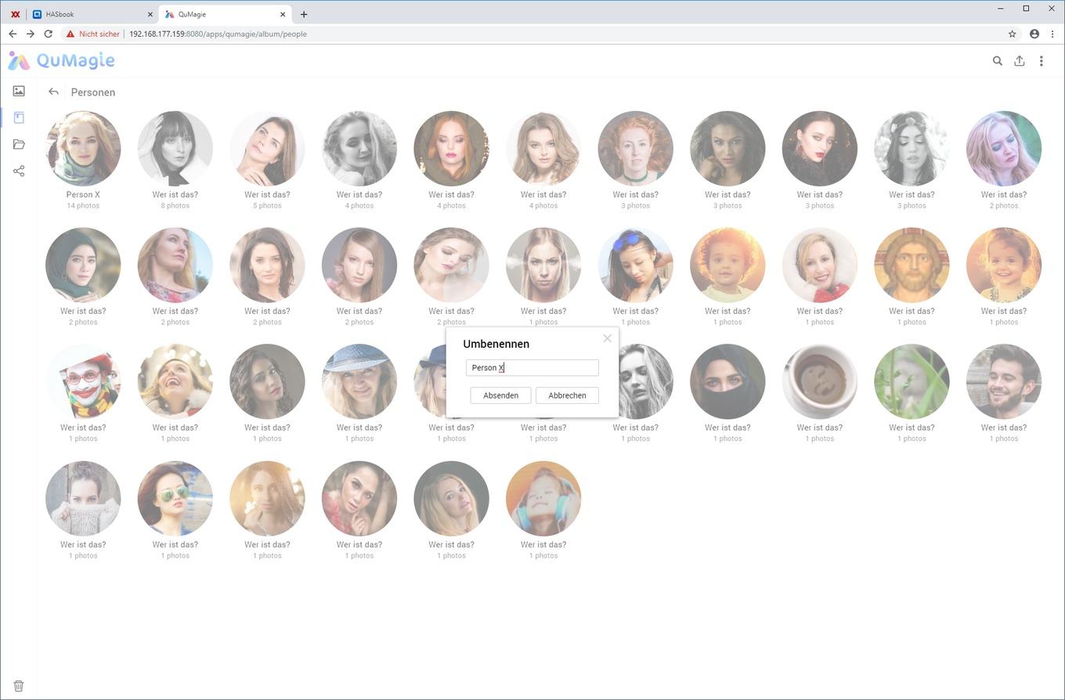The image size is (1065, 700).
Task: Click the browser forward navigation arrow
Action: click(30, 34)
